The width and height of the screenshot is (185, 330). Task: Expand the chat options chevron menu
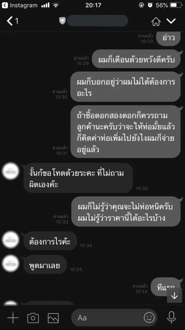pos(171,21)
